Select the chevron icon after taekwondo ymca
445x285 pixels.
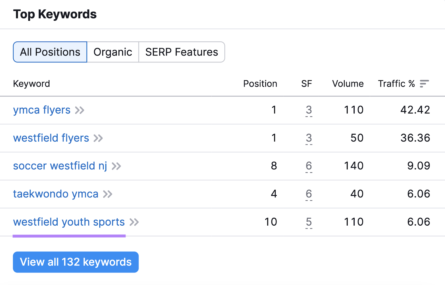click(x=108, y=194)
